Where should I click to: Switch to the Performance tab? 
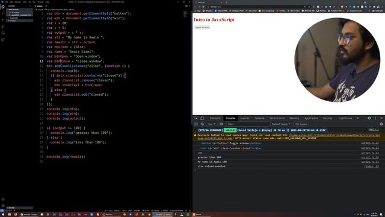[277, 118]
